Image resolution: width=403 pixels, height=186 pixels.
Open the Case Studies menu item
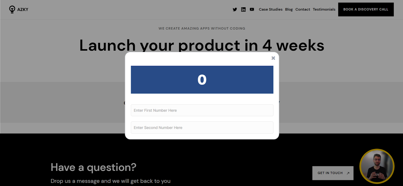271,9
